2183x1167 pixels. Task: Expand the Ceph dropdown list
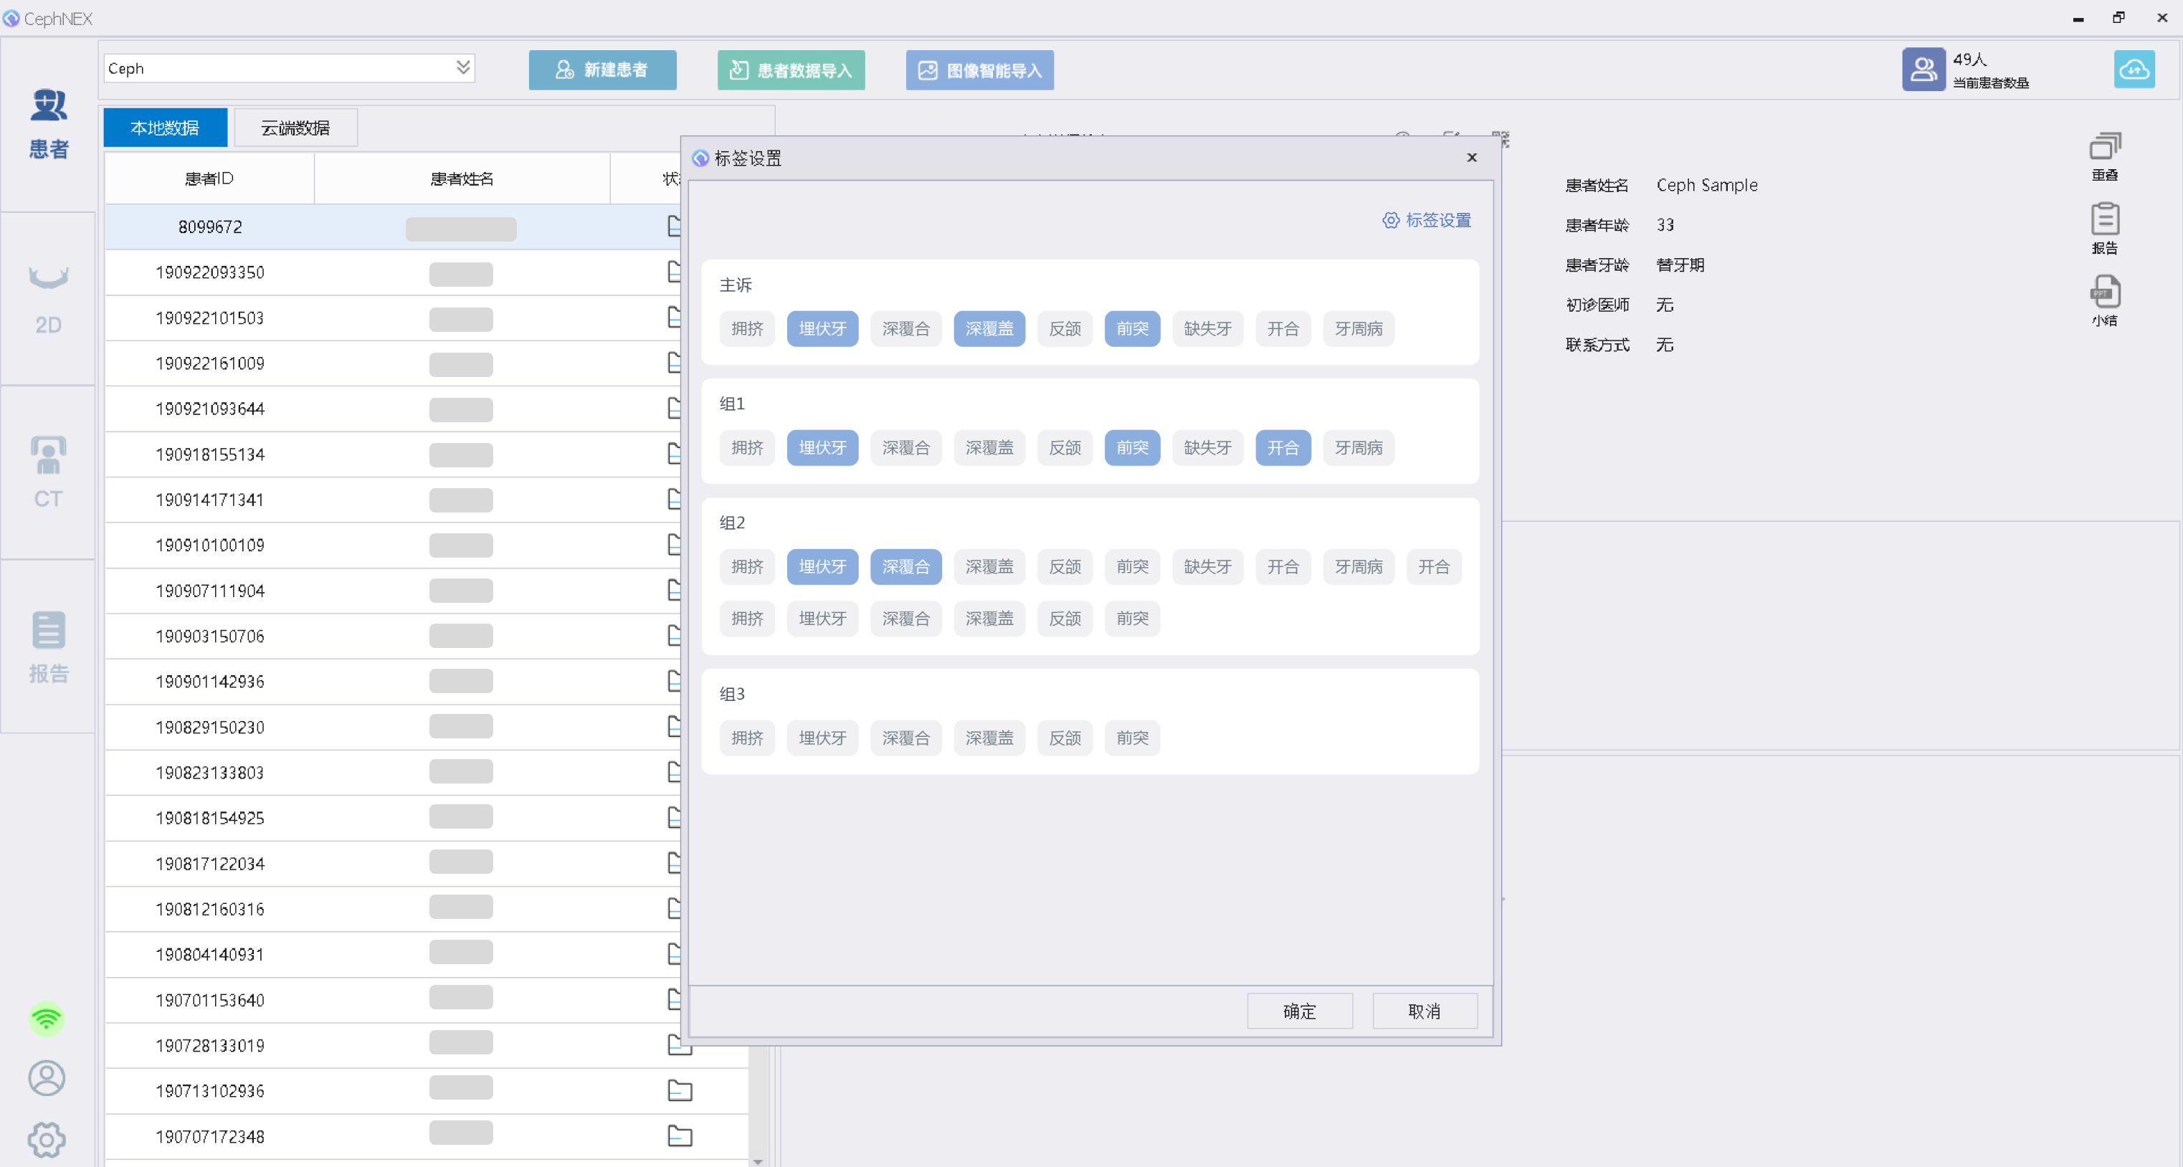(462, 68)
